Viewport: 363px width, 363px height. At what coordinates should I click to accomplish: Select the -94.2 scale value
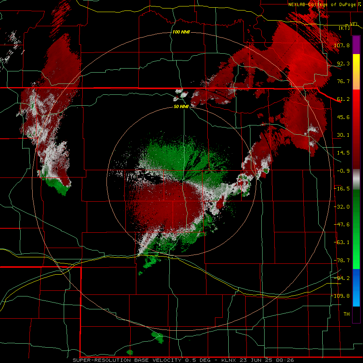pyautogui.click(x=342, y=278)
